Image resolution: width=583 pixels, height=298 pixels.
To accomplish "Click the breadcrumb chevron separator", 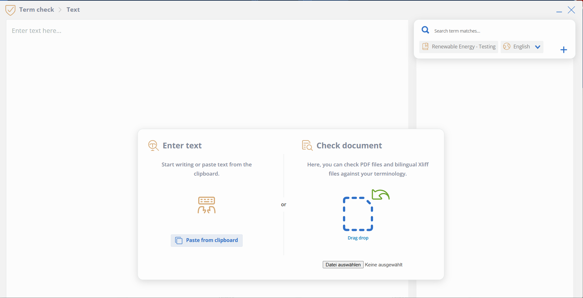I will click(x=60, y=10).
